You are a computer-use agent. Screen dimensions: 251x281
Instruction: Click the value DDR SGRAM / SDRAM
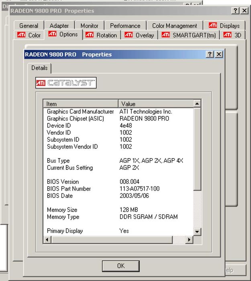click(149, 217)
